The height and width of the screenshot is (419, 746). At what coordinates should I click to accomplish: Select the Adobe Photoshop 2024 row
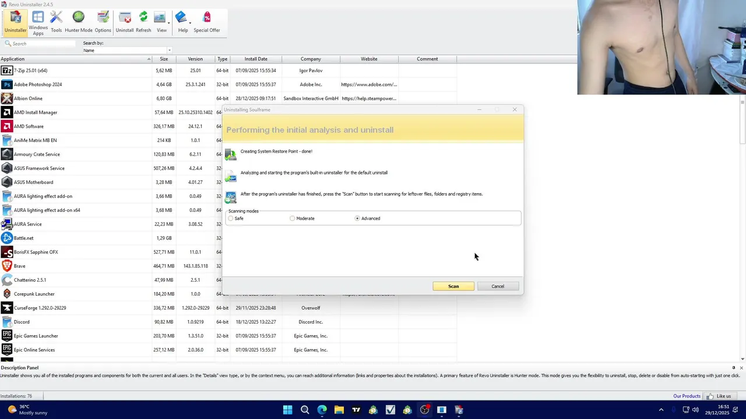pos(228,84)
